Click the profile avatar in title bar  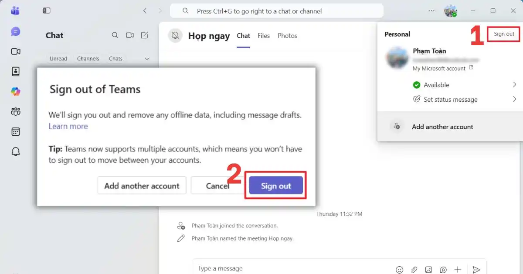coord(450,11)
